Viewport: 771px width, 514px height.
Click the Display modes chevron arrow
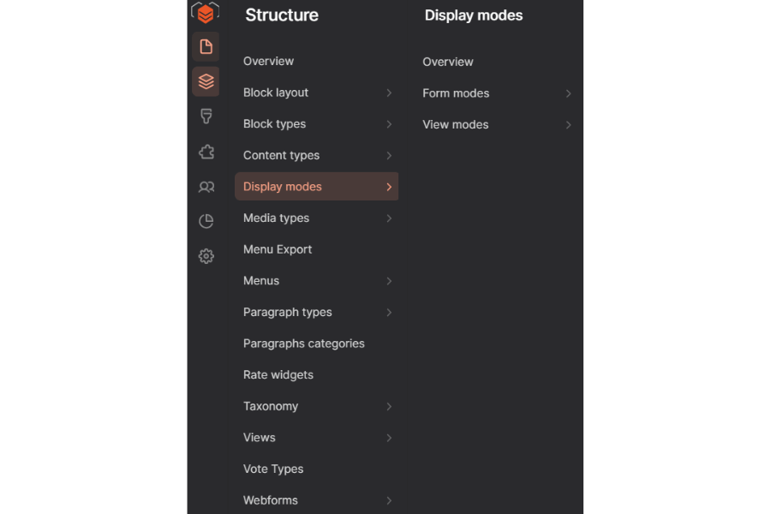pos(389,187)
